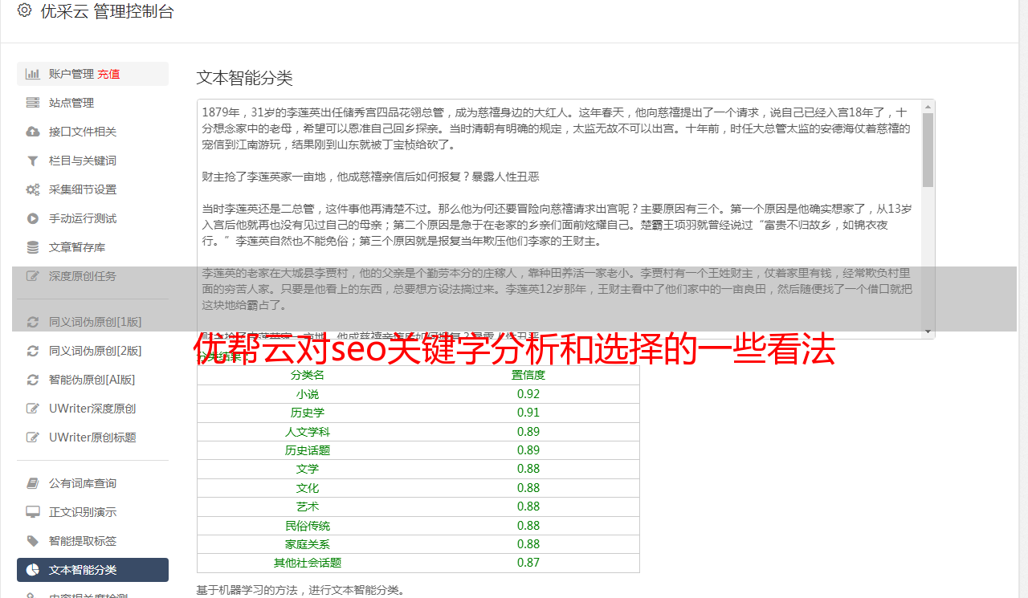Open 深度原创任务 in the sidebar
The width and height of the screenshot is (1028, 598).
(x=92, y=276)
